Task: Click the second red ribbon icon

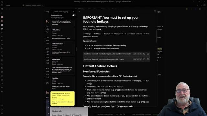Action: (2, 21)
